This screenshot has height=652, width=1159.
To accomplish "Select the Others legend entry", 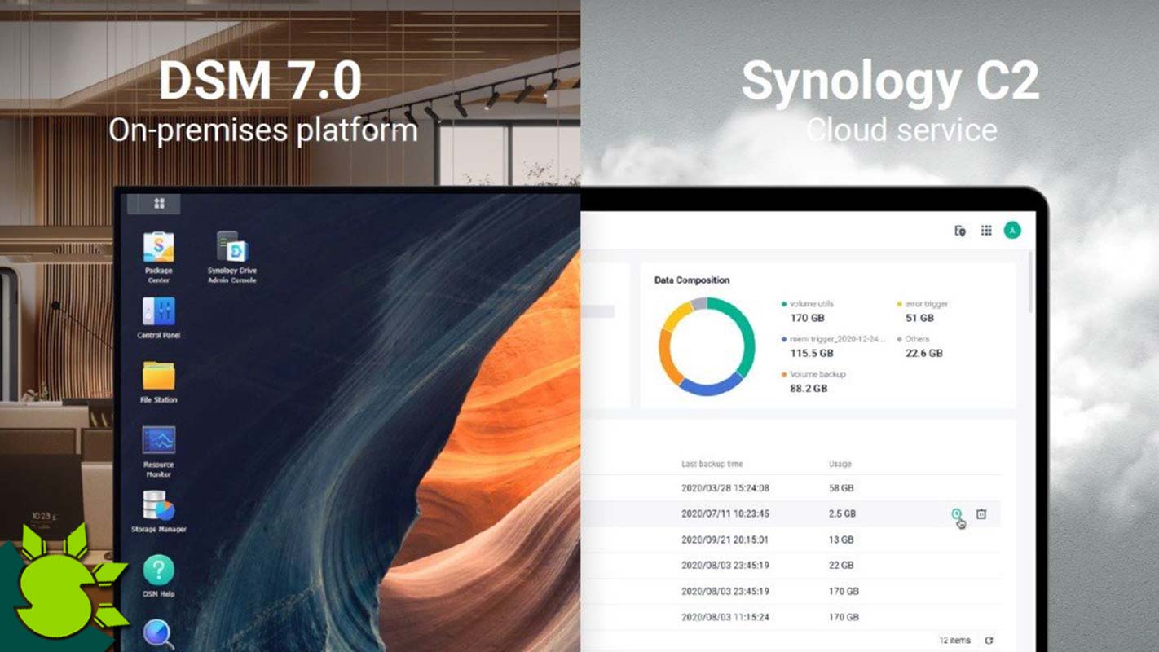I will pyautogui.click(x=912, y=339).
